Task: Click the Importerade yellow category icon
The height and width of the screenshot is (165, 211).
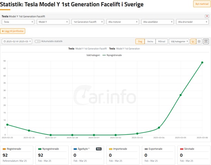Action: [110, 149]
